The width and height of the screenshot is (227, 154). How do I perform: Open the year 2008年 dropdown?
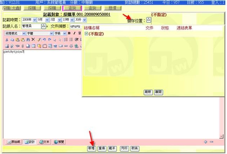35,20
